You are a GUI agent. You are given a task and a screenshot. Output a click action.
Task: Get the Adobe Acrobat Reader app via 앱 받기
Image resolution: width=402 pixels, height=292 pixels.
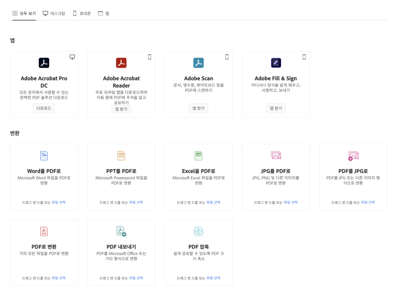(x=121, y=109)
